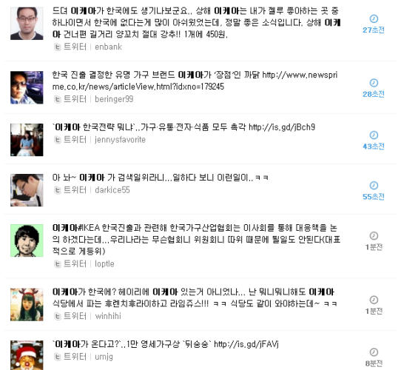Open winhihi's profile link
Screen dimensions: 401x370
coord(108,316)
